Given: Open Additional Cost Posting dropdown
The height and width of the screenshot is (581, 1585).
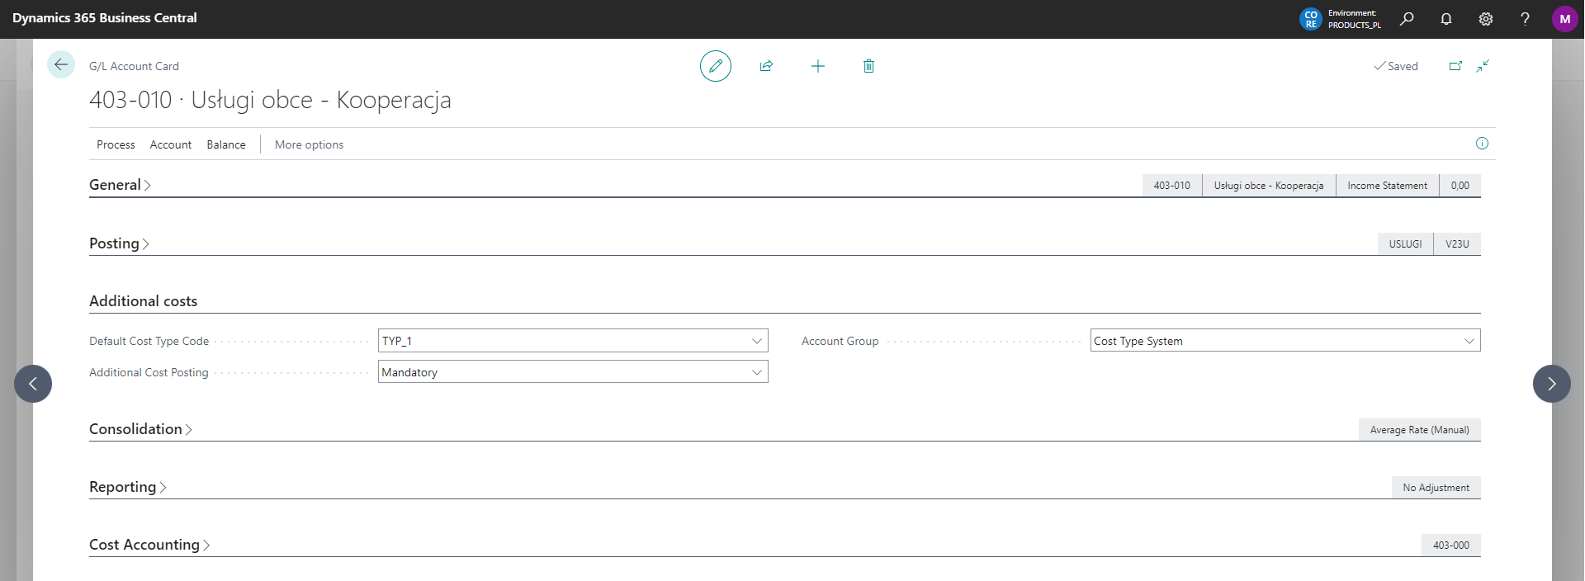Looking at the screenshot, I should pos(756,372).
